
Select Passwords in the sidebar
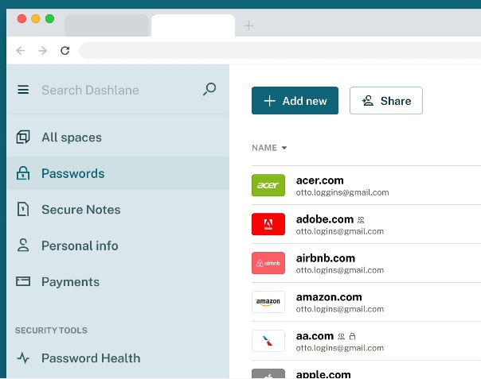click(x=118, y=173)
